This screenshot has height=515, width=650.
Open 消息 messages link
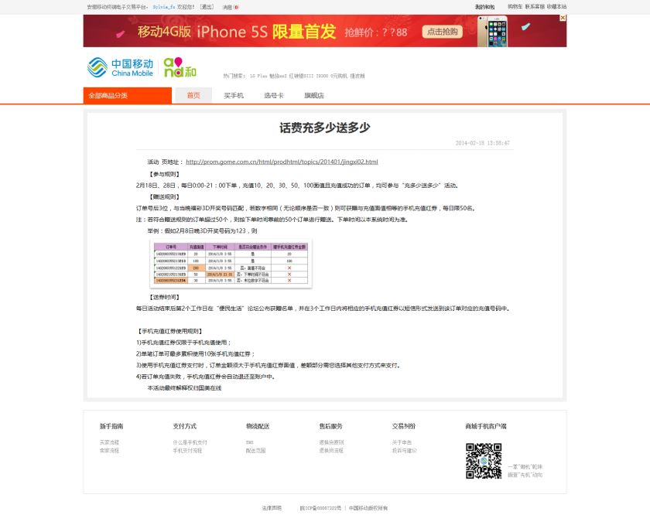(231, 7)
